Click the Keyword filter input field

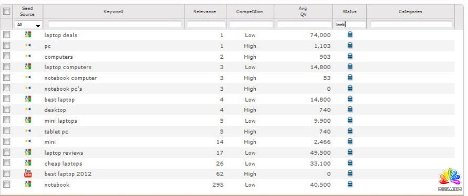[x=115, y=25]
